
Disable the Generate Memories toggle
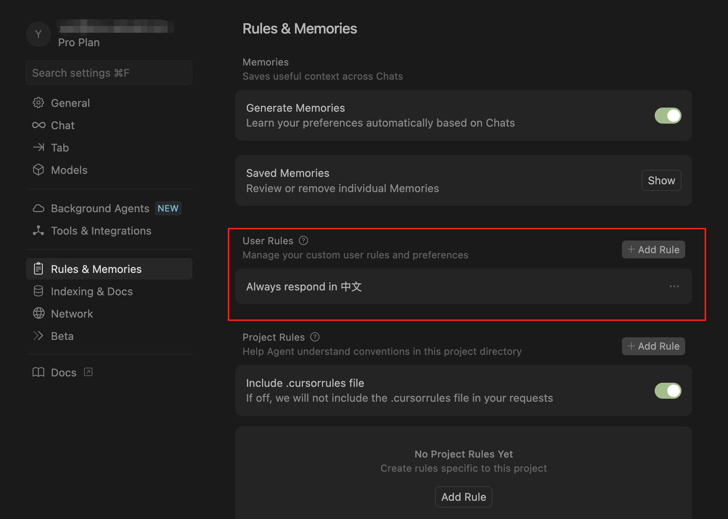coord(668,115)
